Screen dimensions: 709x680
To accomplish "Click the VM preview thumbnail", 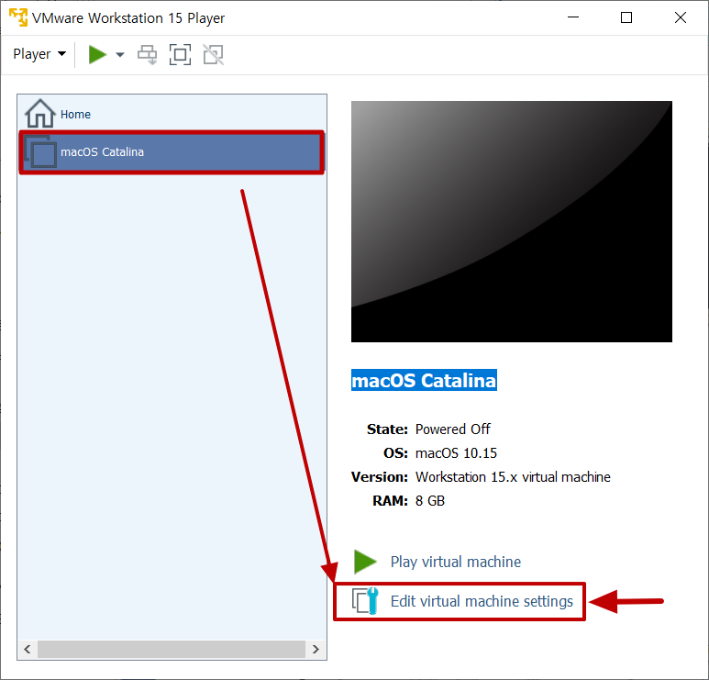I will (x=512, y=221).
